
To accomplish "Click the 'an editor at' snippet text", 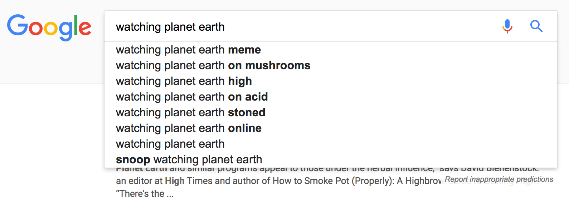I will (x=139, y=181).
